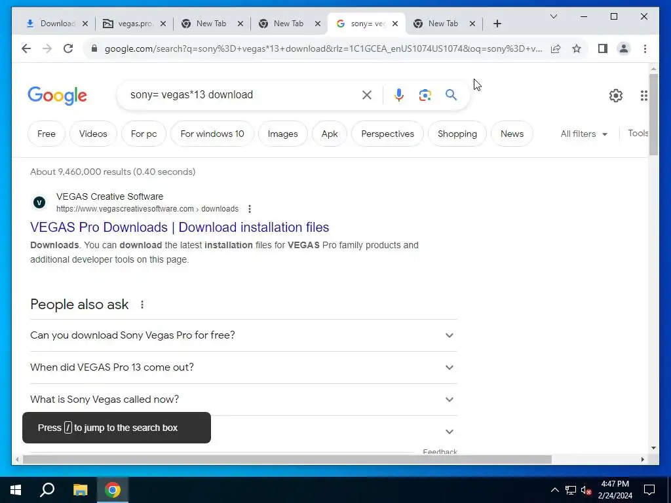Switch to the first New Tab
The image size is (671, 503).
pos(204,24)
